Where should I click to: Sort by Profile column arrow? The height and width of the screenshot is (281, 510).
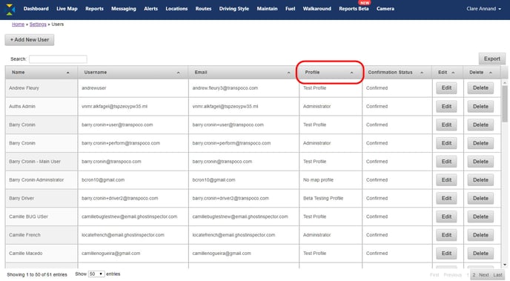(351, 73)
